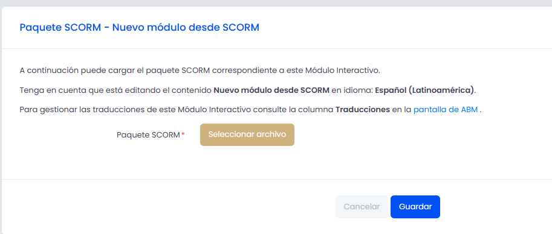This screenshot has width=552, height=234.
Task: Click the dialog title Paquete SCORM heading
Action: point(140,27)
